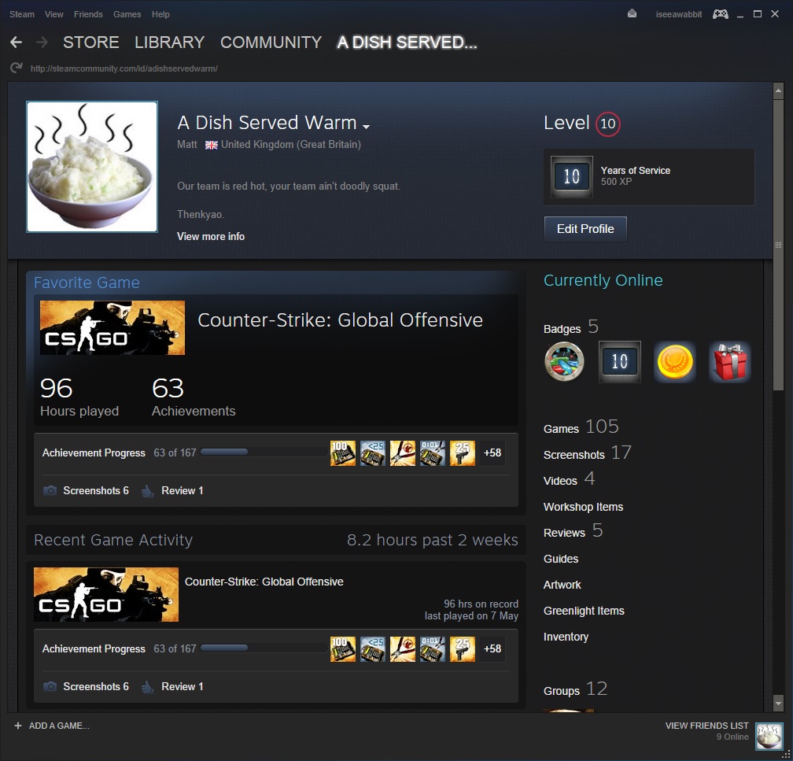Viewport: 793px width, 761px height.
Task: Click the View more info link
Action: [211, 236]
